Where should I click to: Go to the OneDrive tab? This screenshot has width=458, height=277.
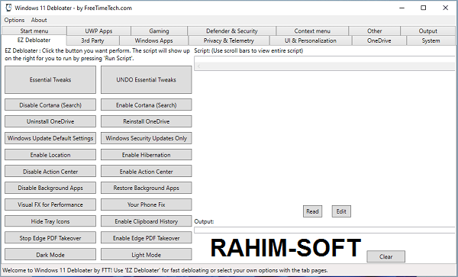pyautogui.click(x=379, y=40)
